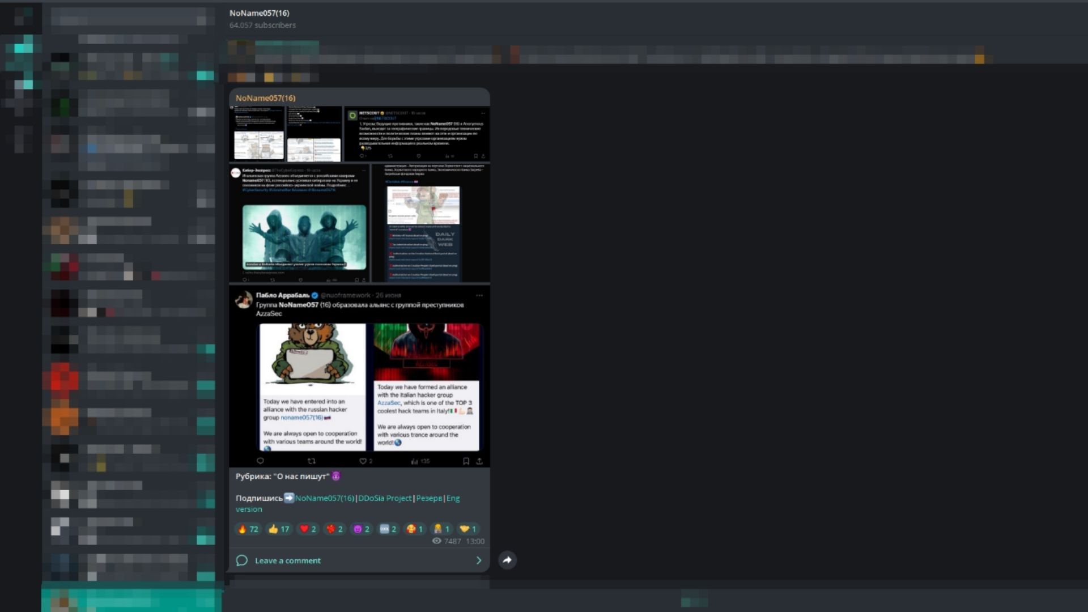Click the 64,057 subscribers text
Screen dimensions: 1088x612
click(x=262, y=25)
